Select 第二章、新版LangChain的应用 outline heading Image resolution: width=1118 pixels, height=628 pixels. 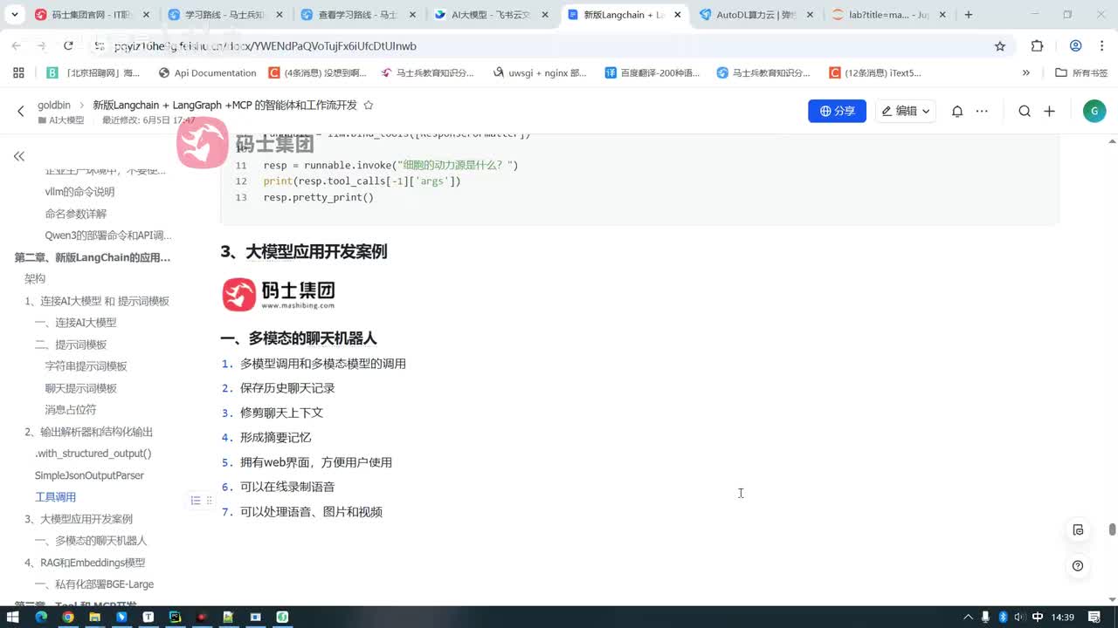coord(93,257)
